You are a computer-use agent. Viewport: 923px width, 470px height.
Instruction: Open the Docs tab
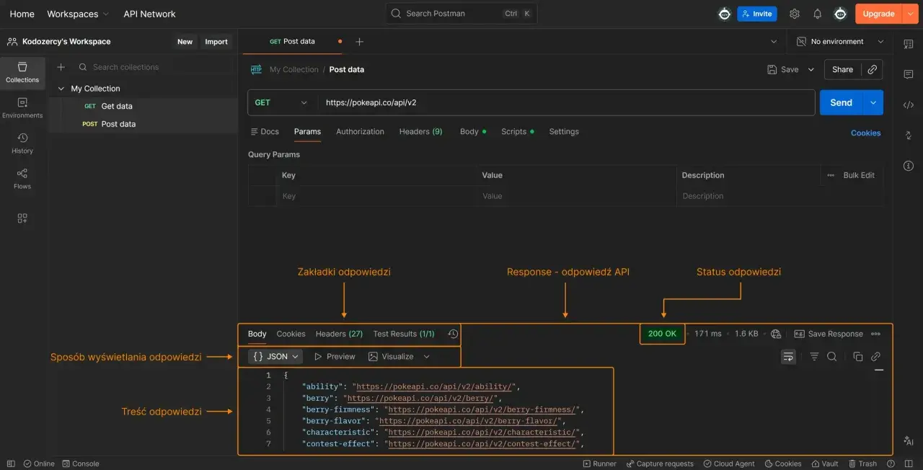pyautogui.click(x=265, y=131)
